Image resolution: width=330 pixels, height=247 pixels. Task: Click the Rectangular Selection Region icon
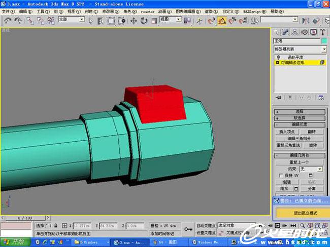point(111,21)
